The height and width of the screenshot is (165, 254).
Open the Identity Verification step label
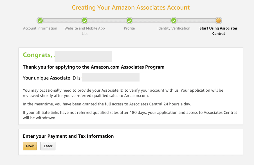pyautogui.click(x=174, y=28)
